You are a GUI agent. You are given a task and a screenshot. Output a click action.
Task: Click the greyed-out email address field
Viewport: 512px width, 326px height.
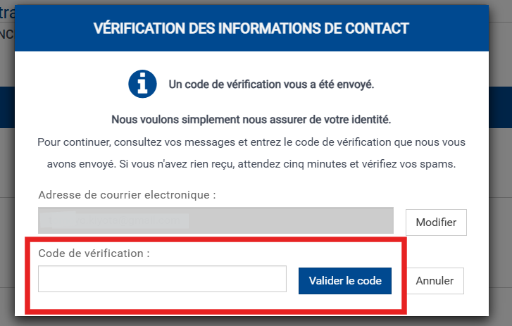216,220
